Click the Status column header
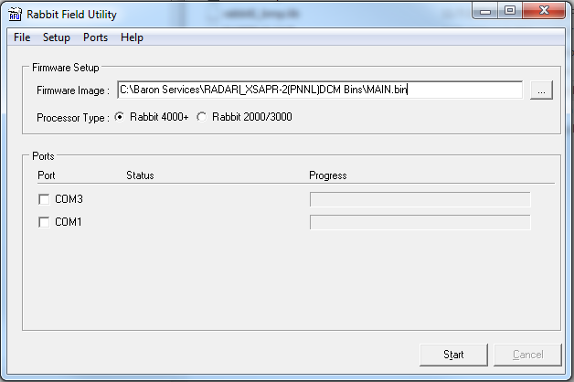Image resolution: width=574 pixels, height=382 pixels. (140, 175)
